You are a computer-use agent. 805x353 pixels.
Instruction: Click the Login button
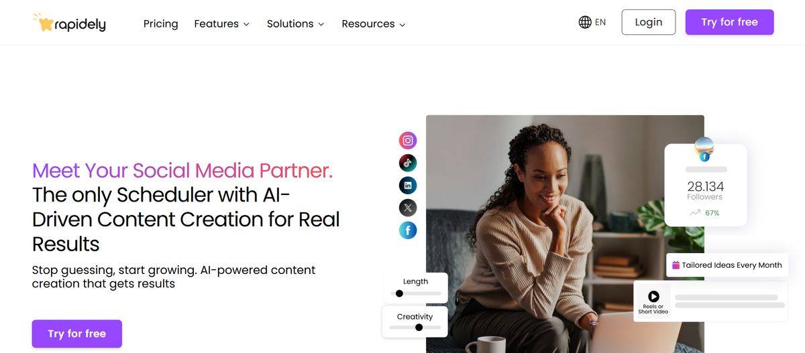(x=649, y=22)
